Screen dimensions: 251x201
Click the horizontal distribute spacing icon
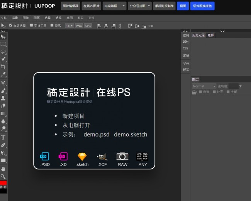(x=151, y=26)
